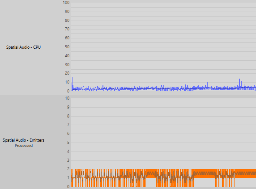Click the tall blue spike at CPU graph start
This screenshot has width=256, height=189.
[73, 84]
